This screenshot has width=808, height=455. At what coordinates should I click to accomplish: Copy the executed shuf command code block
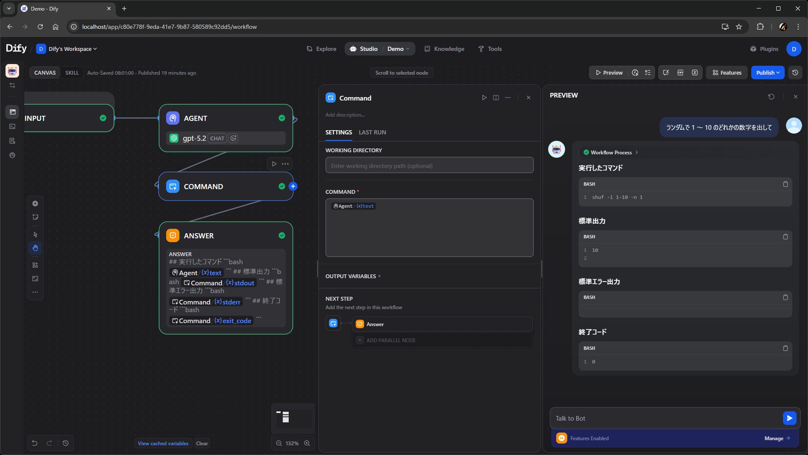point(785,184)
